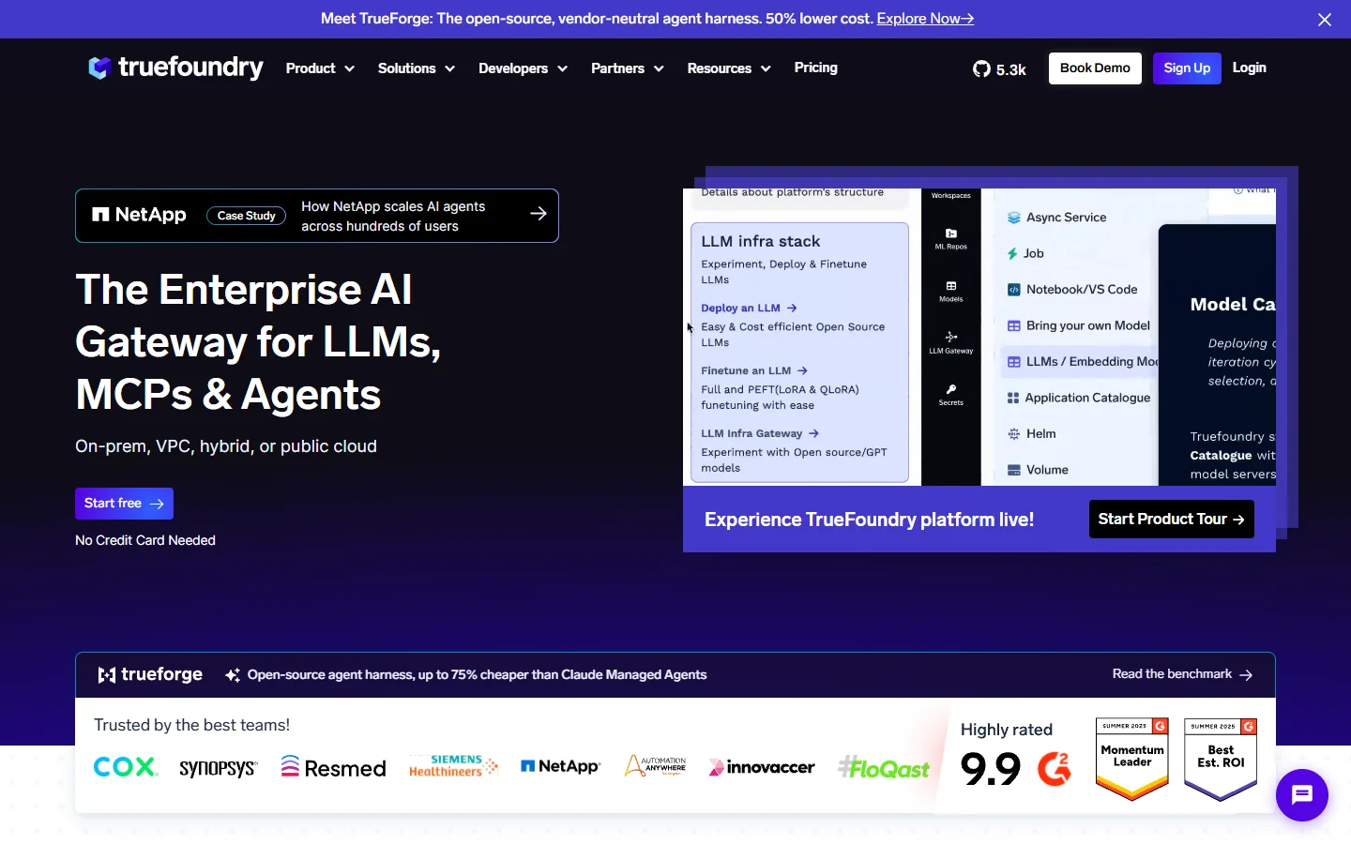Click the innovaccer logo

(x=762, y=767)
